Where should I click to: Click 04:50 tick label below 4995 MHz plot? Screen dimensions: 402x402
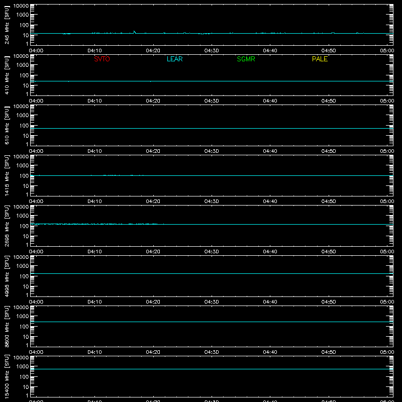[329, 302]
